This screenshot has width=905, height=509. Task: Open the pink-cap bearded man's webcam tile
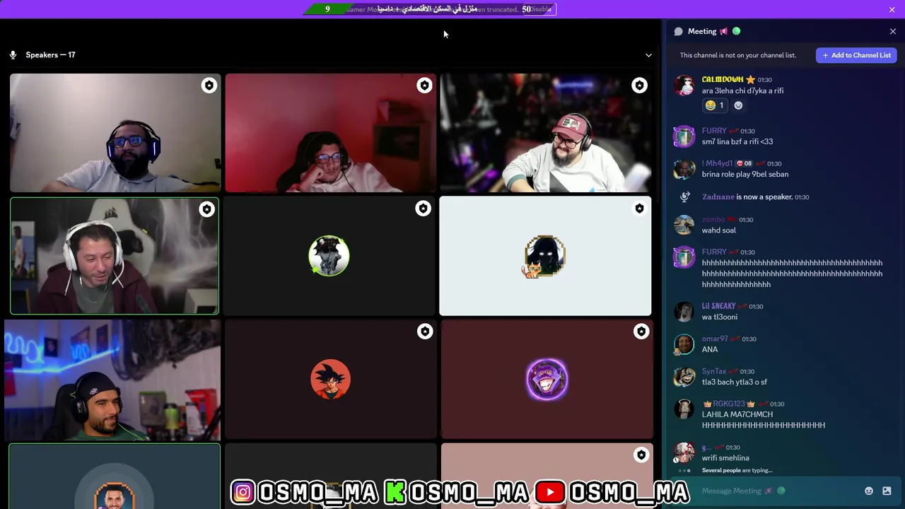coord(546,133)
